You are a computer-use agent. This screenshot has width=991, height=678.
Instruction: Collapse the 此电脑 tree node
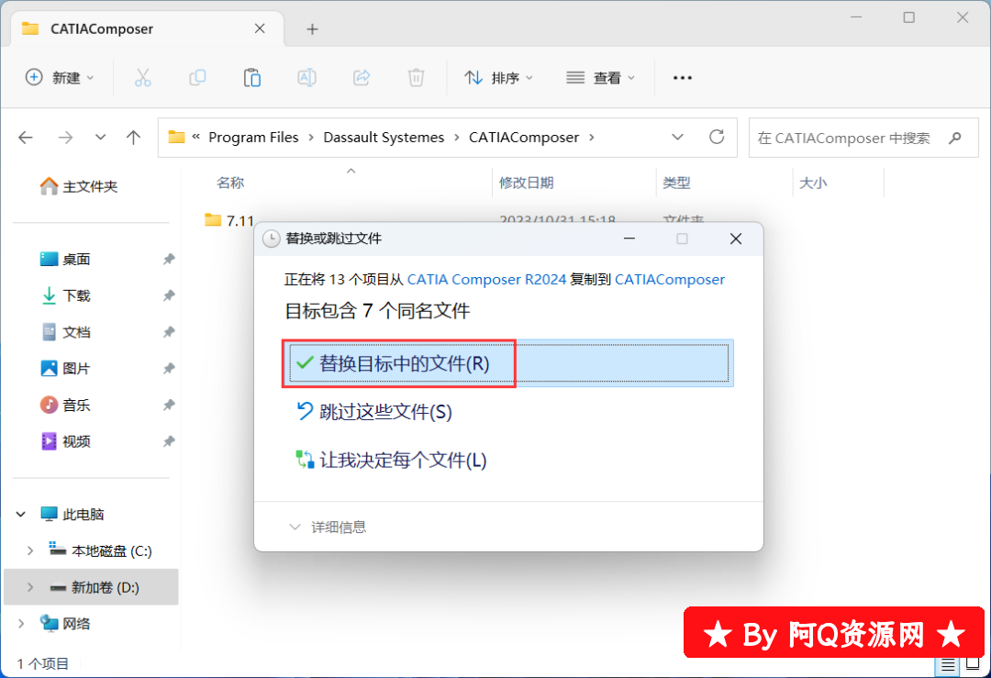21,515
